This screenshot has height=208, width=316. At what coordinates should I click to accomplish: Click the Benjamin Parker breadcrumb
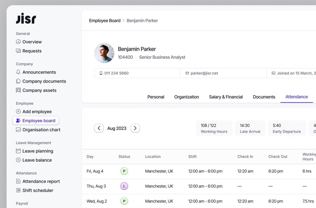tap(142, 21)
